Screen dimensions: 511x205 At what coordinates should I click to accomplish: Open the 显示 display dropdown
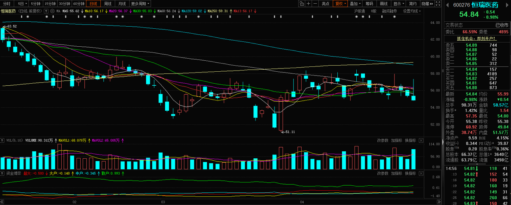[398, 3]
